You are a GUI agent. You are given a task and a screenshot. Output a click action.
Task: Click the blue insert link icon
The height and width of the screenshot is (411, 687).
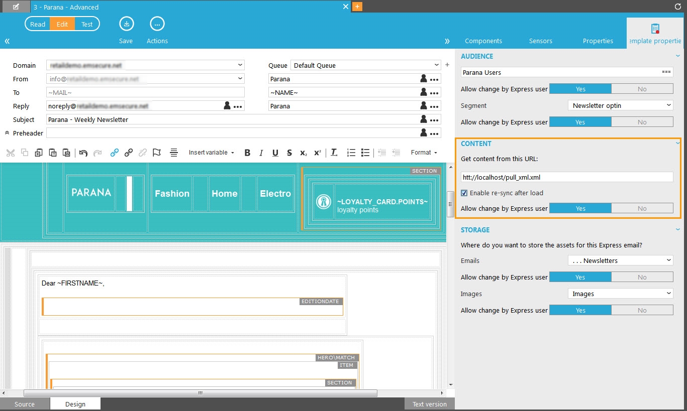(115, 153)
